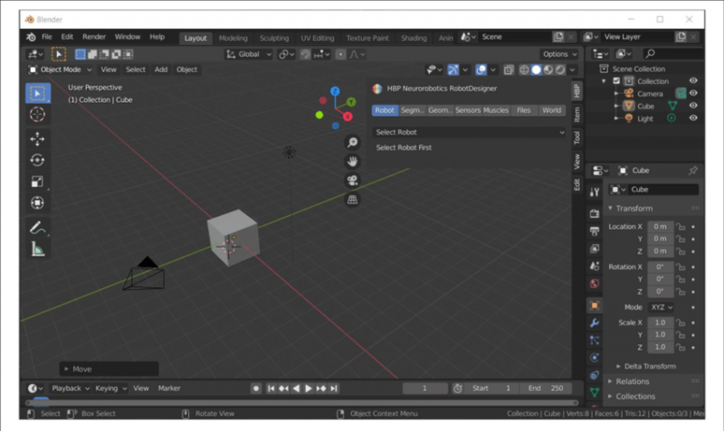
Task: Lock the Rotation X value
Action: [x=681, y=267]
